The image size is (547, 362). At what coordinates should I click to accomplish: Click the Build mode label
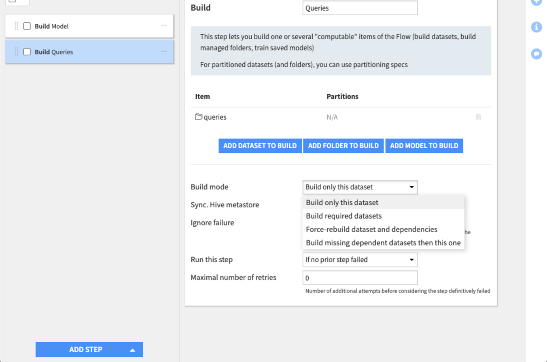(210, 187)
